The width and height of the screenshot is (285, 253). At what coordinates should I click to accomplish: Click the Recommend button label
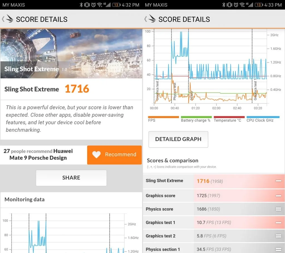tap(121, 154)
